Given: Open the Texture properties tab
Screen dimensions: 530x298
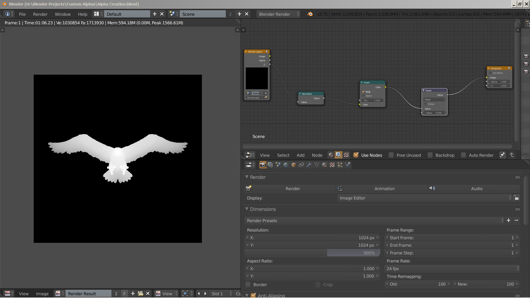Looking at the screenshot, I should pyautogui.click(x=332, y=165).
